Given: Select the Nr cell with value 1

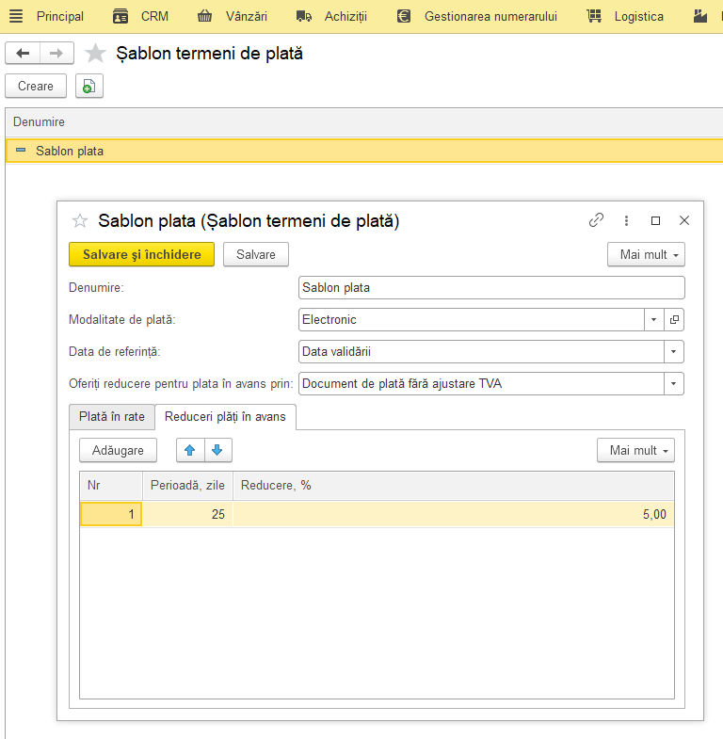Looking at the screenshot, I should pos(111,514).
